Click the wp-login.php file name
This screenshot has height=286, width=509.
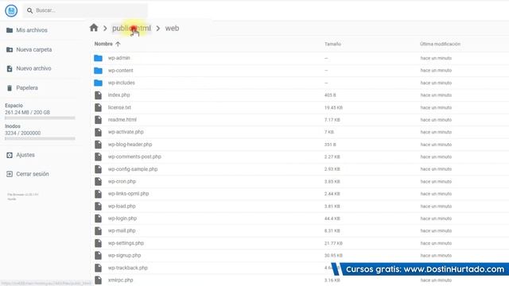[122, 218]
